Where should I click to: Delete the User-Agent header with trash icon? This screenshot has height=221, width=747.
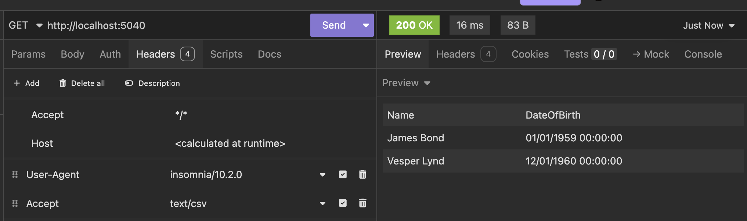click(362, 174)
